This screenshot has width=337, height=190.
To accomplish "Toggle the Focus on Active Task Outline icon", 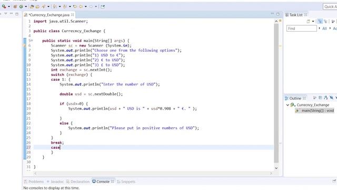I will tap(315, 98).
